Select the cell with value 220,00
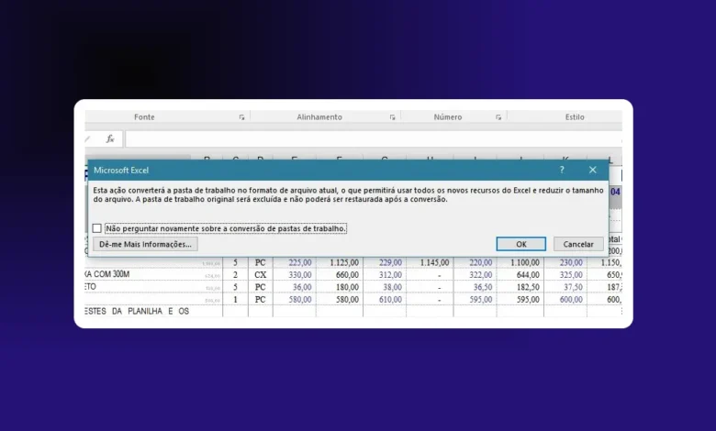 click(475, 262)
